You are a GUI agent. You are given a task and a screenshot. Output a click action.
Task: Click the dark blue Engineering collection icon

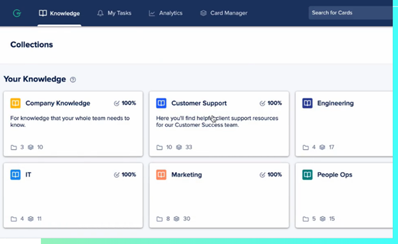point(307,103)
